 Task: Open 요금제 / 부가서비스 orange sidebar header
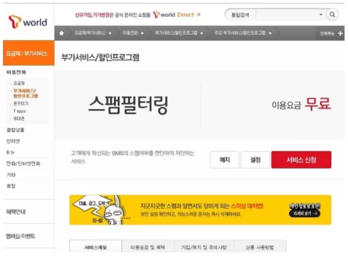click(x=28, y=53)
